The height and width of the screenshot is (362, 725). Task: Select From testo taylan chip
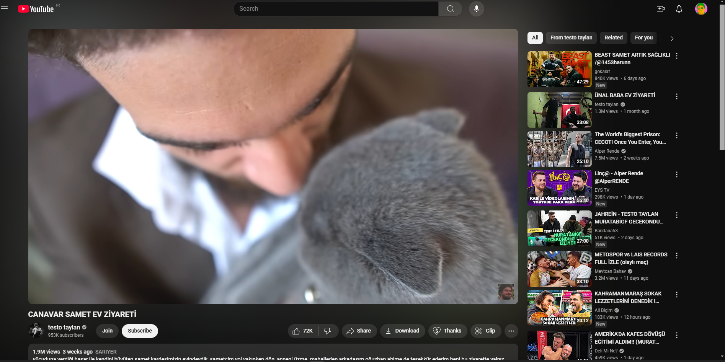point(571,38)
